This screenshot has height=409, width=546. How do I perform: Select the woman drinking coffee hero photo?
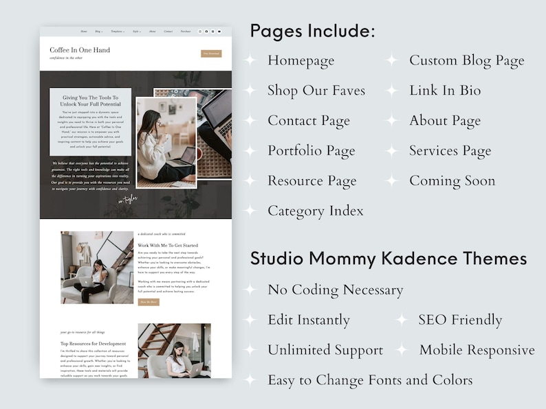166,143
